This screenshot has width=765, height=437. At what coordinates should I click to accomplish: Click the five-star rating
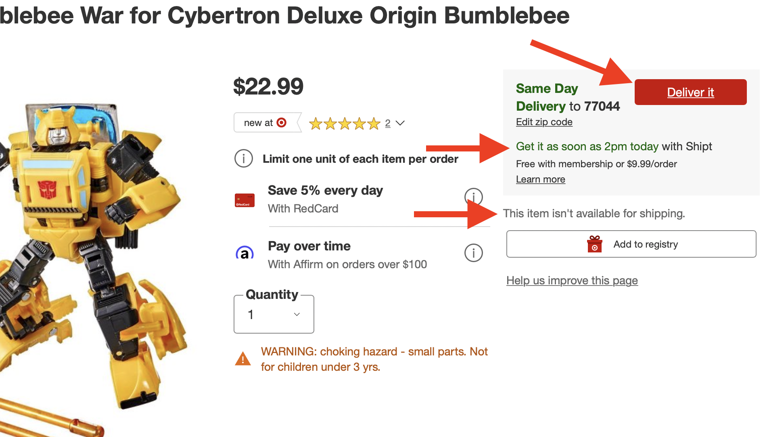coord(344,123)
